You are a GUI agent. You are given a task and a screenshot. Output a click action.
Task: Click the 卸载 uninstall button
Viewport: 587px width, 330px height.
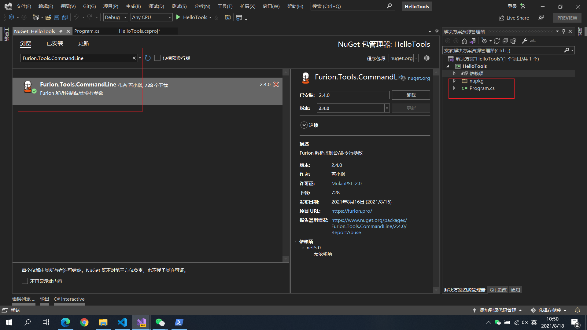click(411, 95)
